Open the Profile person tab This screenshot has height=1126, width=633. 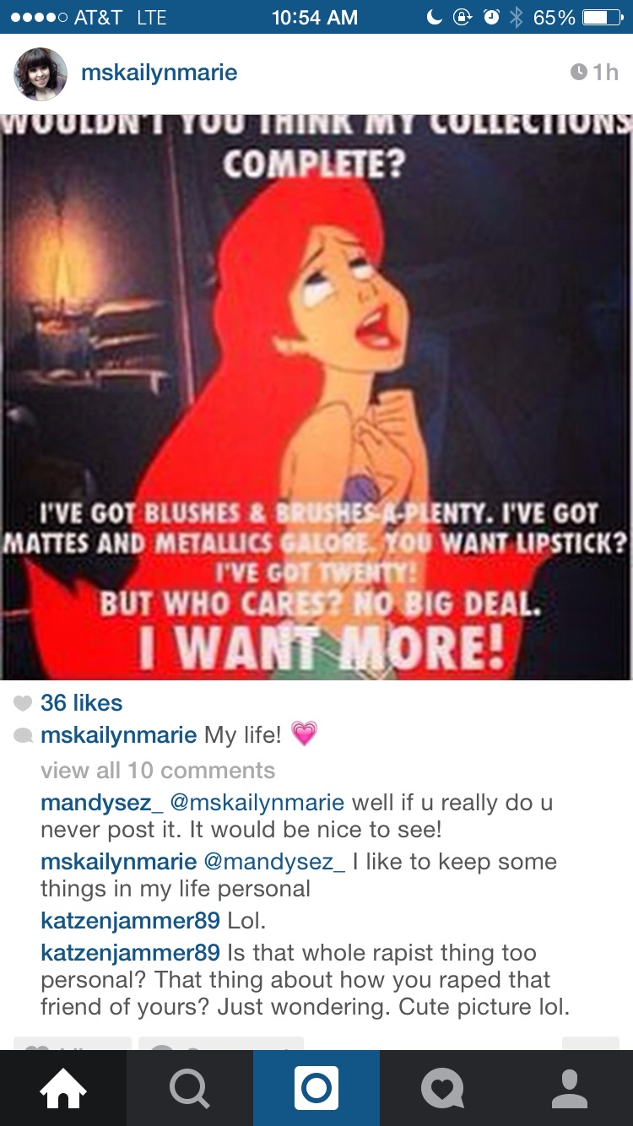[x=570, y=1088]
